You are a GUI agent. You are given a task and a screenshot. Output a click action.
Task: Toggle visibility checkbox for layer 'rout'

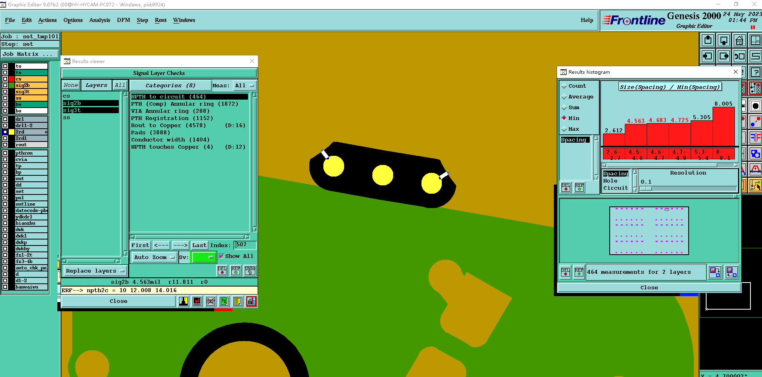[x=5, y=145]
